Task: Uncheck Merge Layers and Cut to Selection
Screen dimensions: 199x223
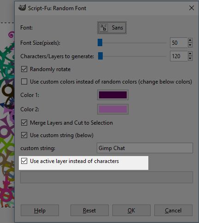Action: [24, 123]
